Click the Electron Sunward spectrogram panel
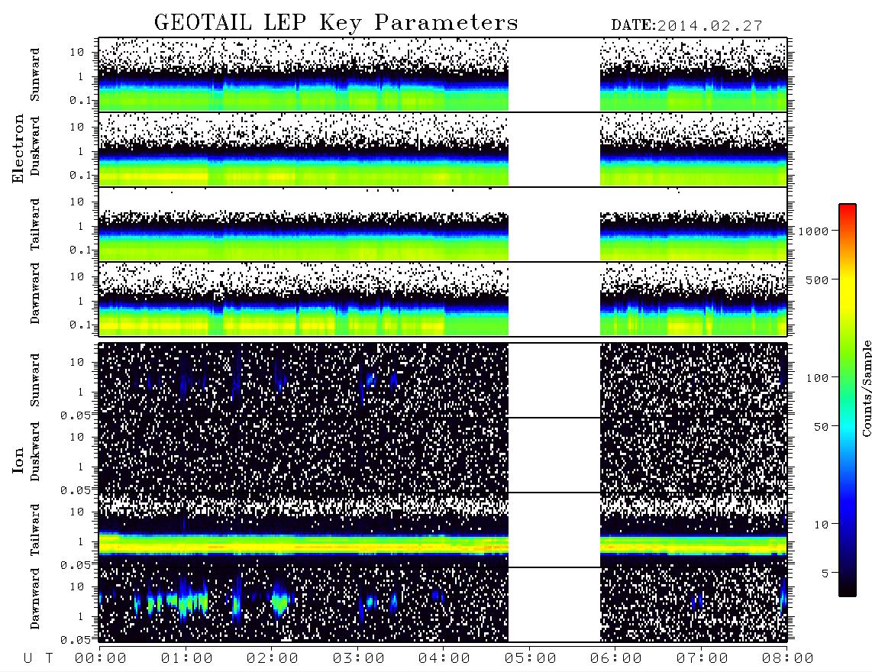The image size is (872, 672). [x=443, y=75]
